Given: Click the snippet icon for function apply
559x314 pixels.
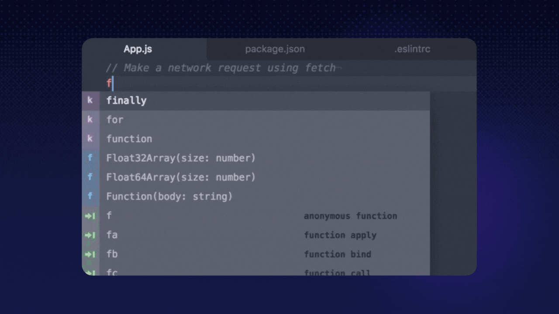Looking at the screenshot, I should pos(90,235).
